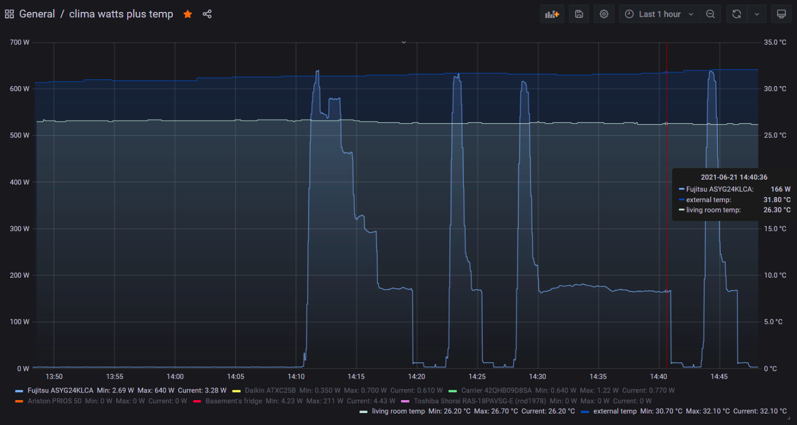
Task: Toggle the external temp legend series
Action: pos(615,411)
